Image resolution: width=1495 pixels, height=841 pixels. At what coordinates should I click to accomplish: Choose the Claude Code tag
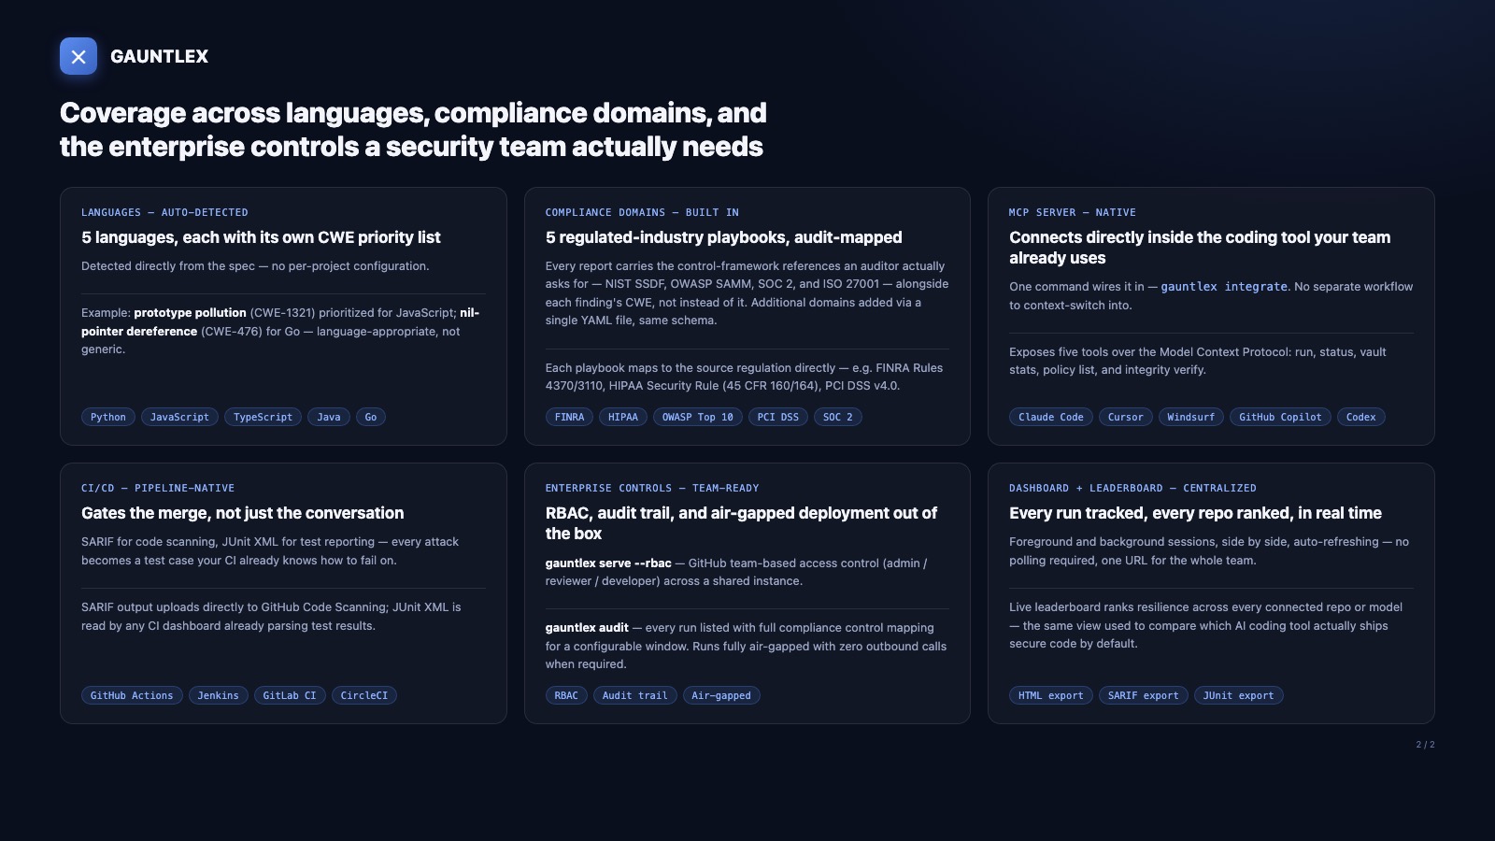point(1051,417)
